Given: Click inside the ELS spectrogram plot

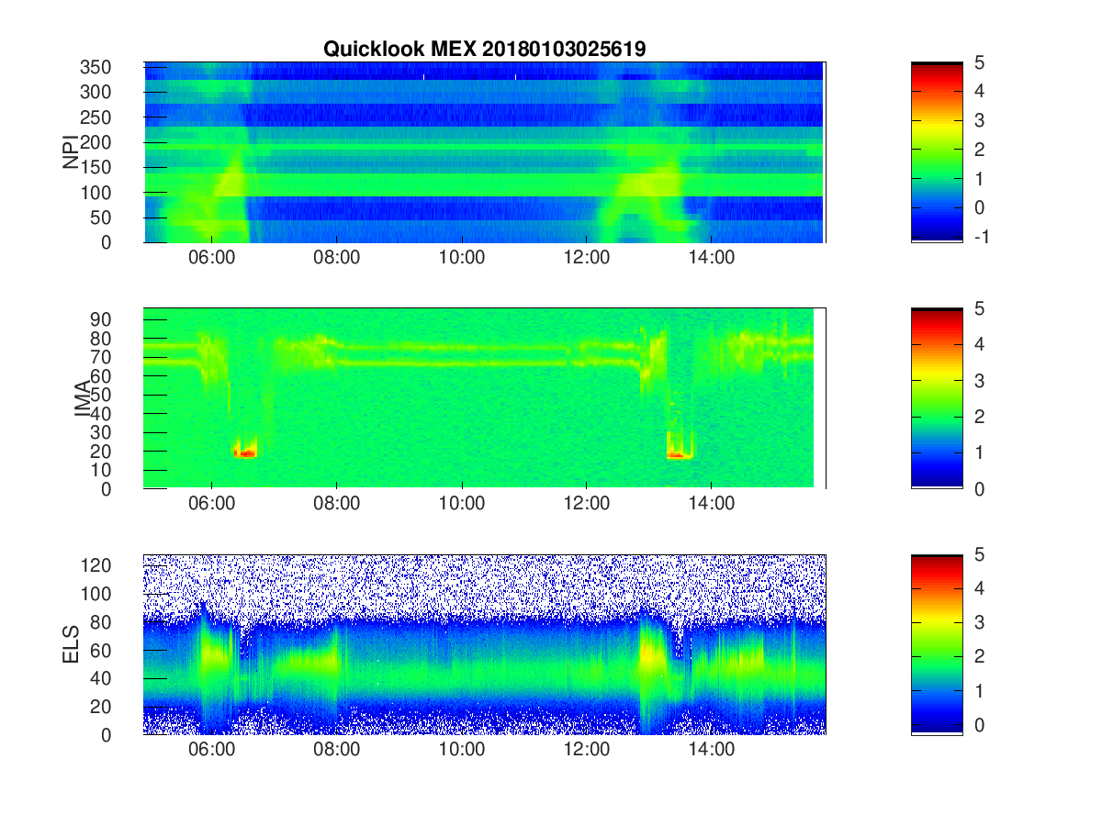Looking at the screenshot, I should 484,644.
